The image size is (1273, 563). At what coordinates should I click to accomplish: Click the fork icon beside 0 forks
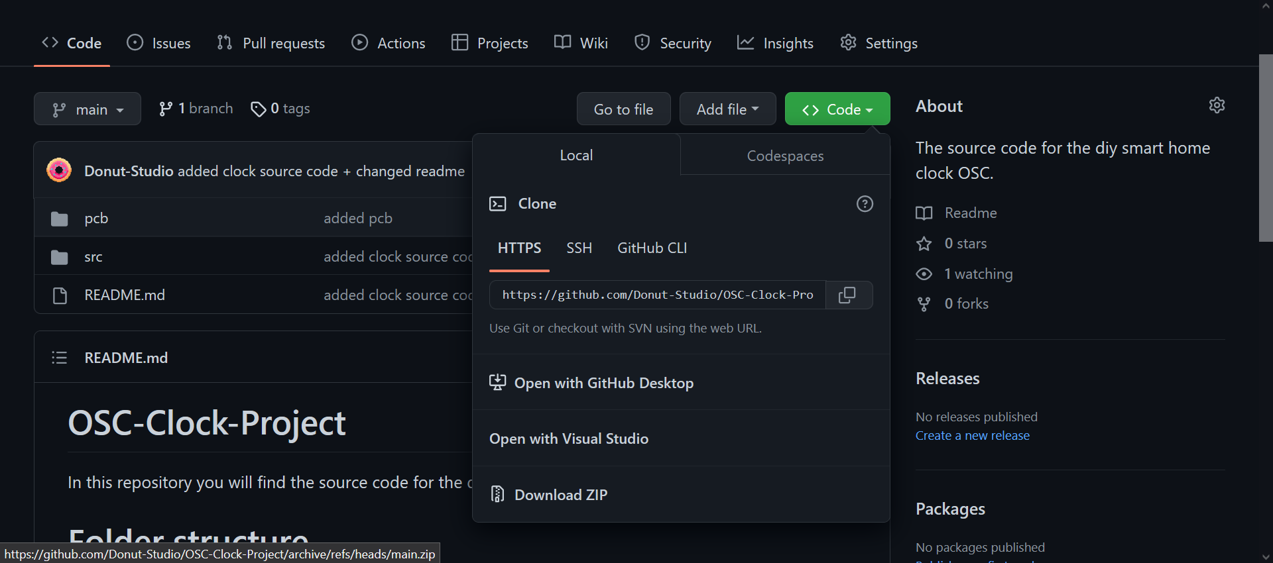pyautogui.click(x=924, y=304)
